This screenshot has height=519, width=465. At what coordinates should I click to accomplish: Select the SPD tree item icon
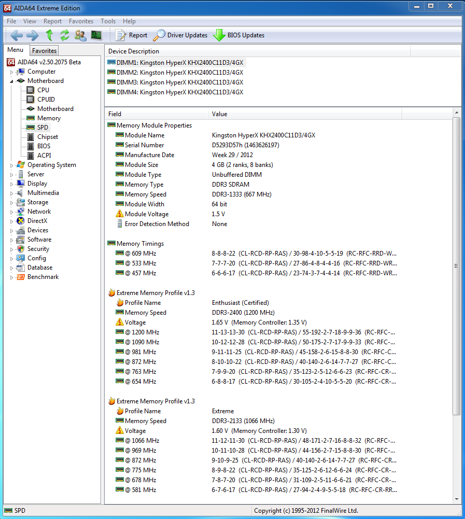[31, 127]
